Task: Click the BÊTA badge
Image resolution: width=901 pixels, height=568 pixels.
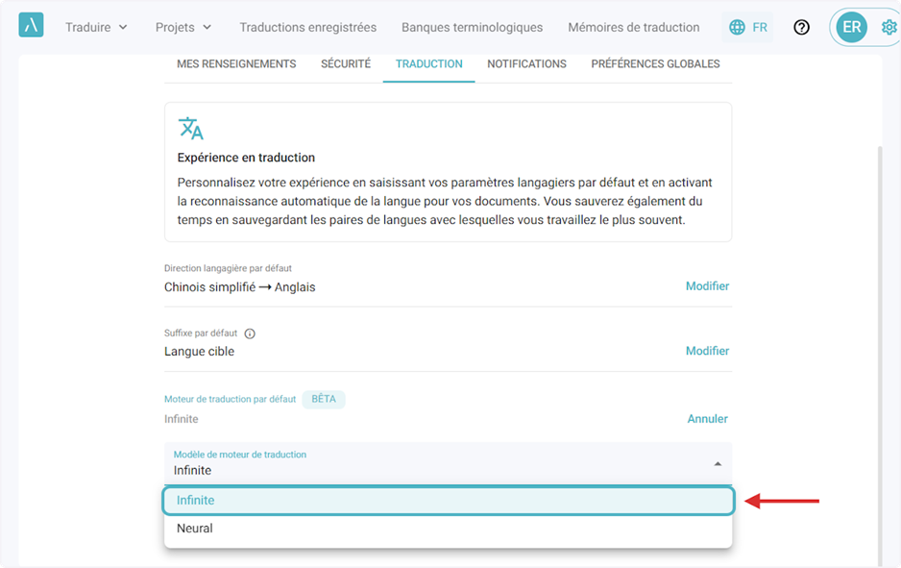Action: [x=324, y=399]
